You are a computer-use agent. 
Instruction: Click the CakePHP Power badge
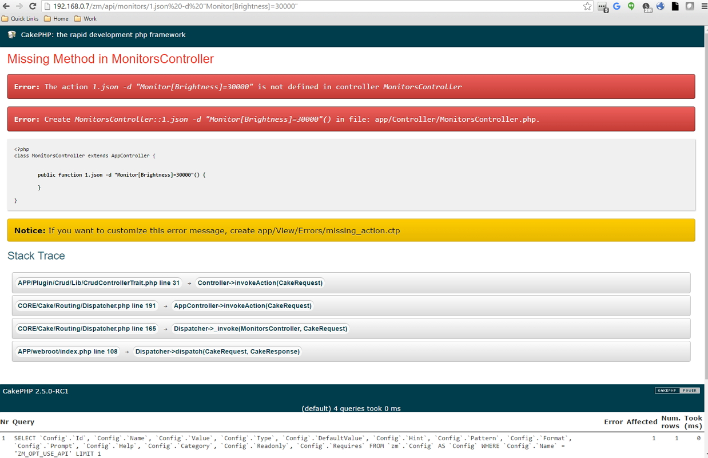point(677,391)
